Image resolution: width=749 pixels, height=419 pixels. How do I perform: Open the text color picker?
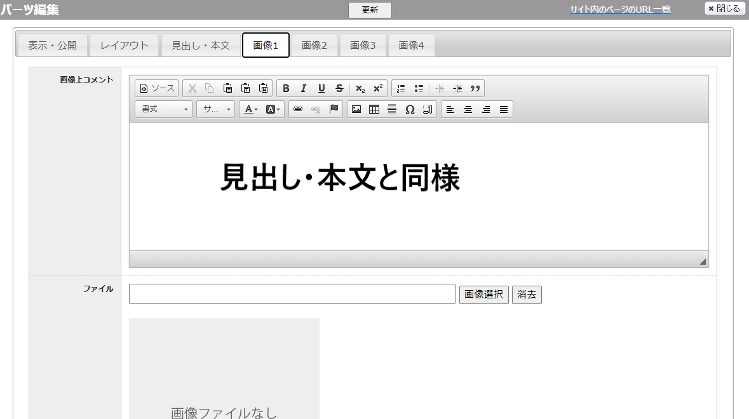tap(251, 109)
